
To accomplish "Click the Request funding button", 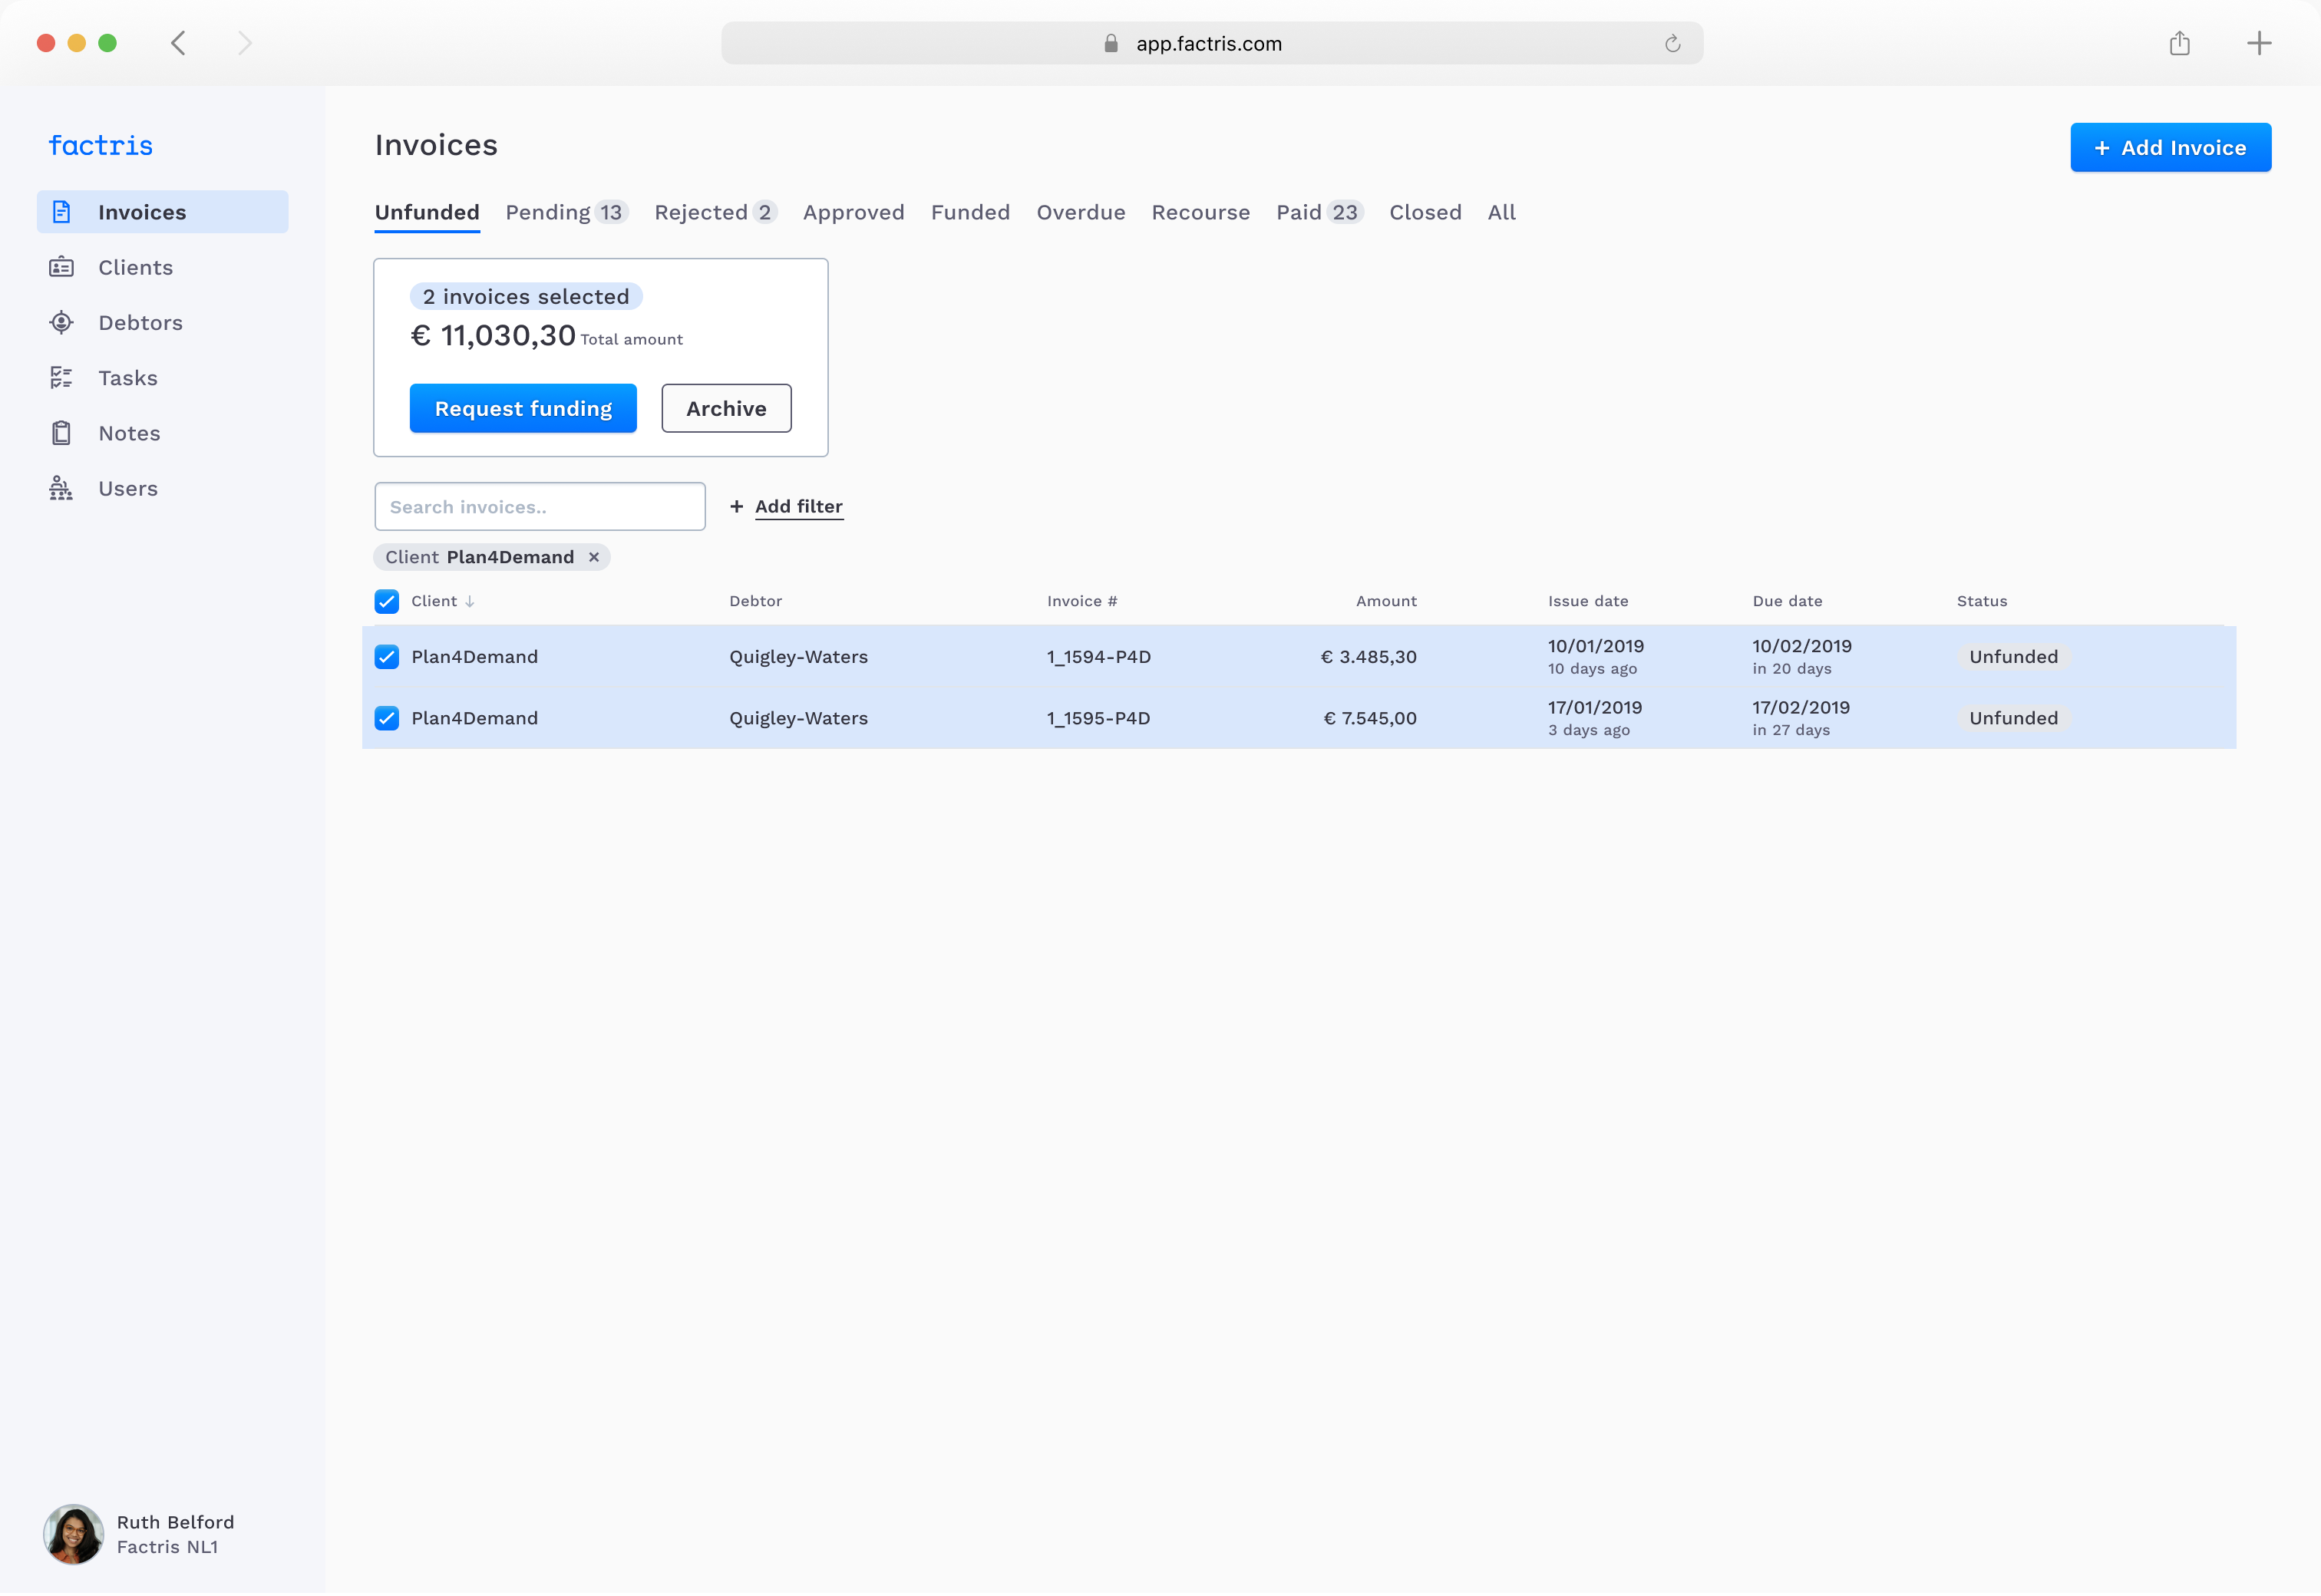I will (522, 408).
